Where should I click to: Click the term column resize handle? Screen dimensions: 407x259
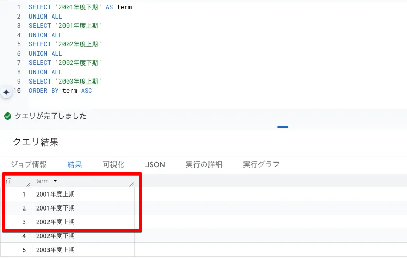coord(132,184)
